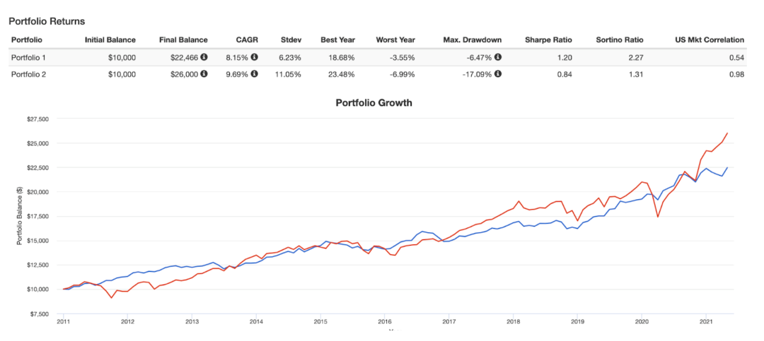Click the Max. Drawdown column header
The height and width of the screenshot is (341, 764).
[472, 40]
